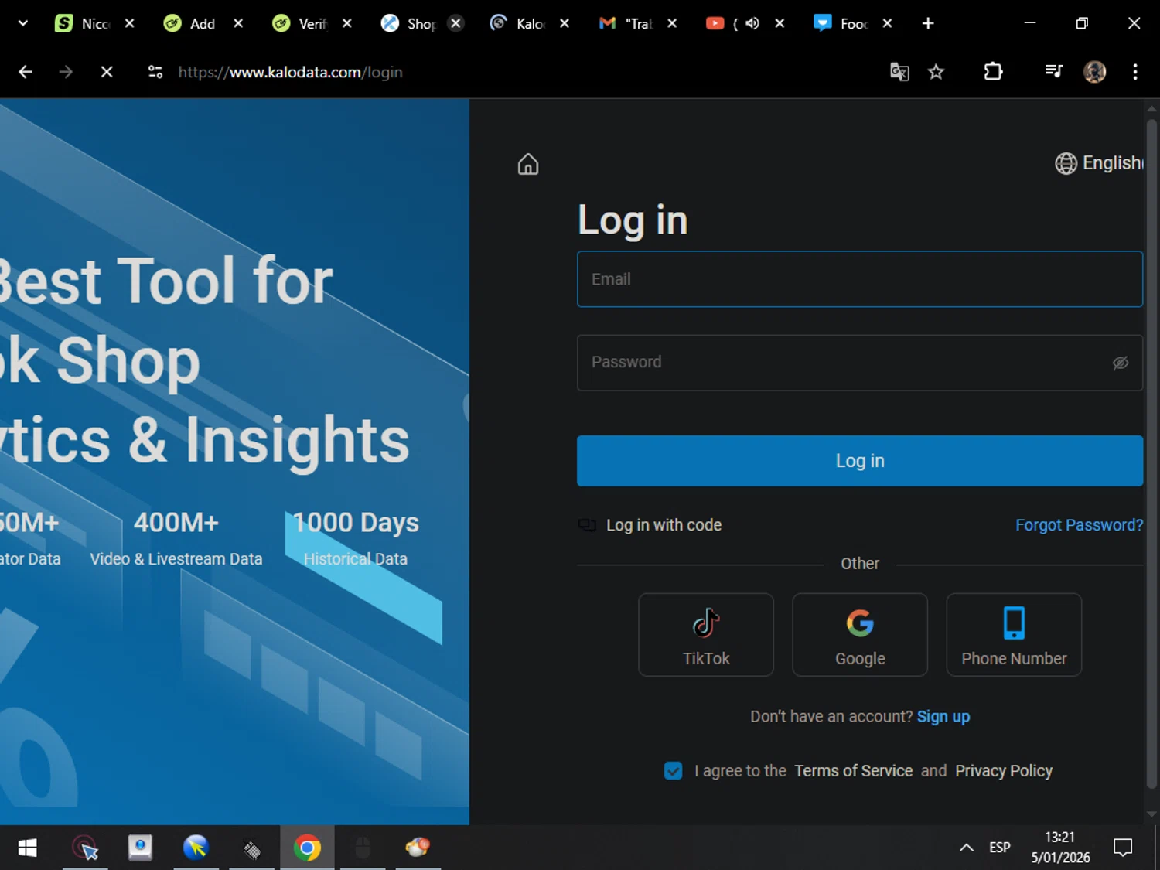This screenshot has width=1160, height=870.
Task: Open the taskbar clock and date
Action: coord(1060,848)
